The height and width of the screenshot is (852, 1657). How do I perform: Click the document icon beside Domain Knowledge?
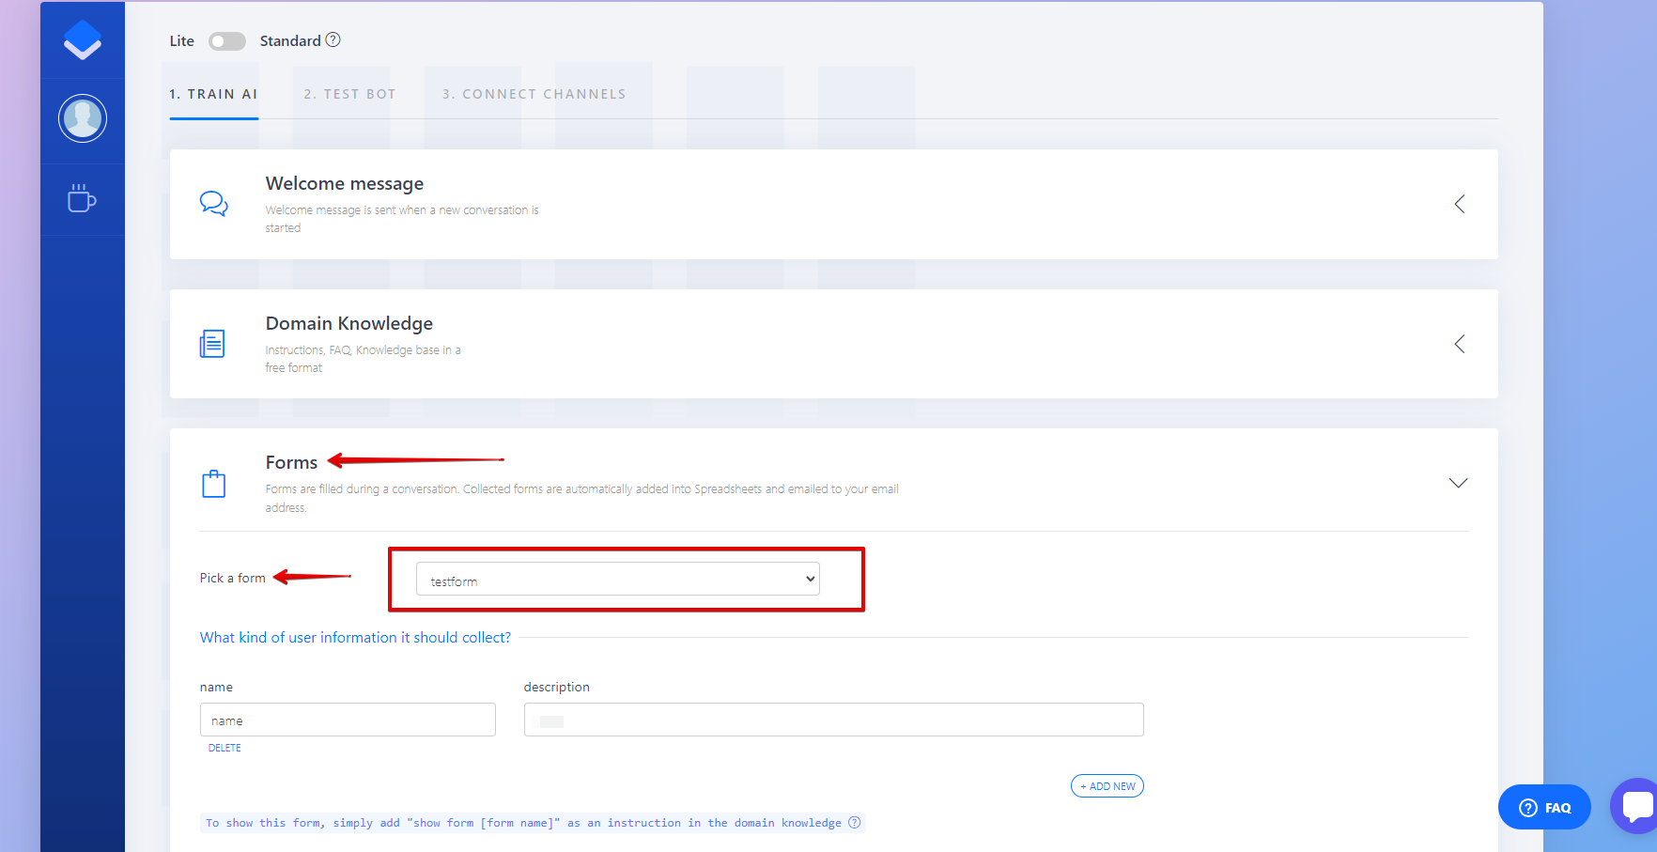click(213, 344)
